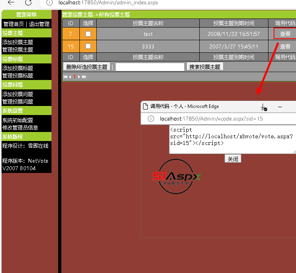Minimize the 调用代码 popup window

pos(280,107)
